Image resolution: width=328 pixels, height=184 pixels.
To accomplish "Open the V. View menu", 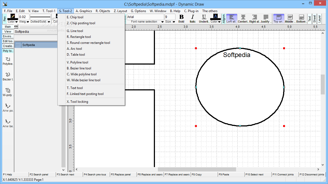I will (x=34, y=11).
